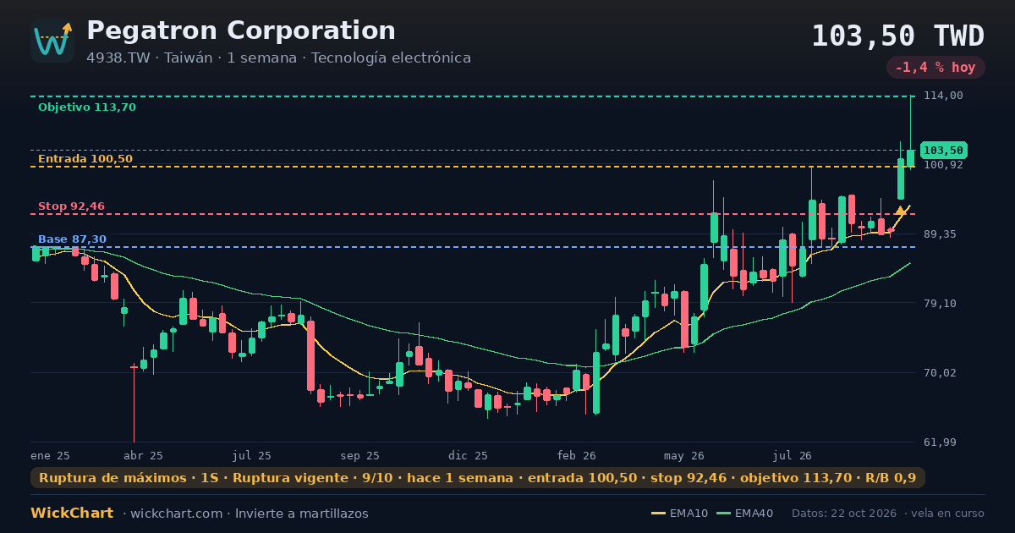Click the 'Stop 92,46' line label
Screen dimensions: 1015x533
tap(71, 206)
